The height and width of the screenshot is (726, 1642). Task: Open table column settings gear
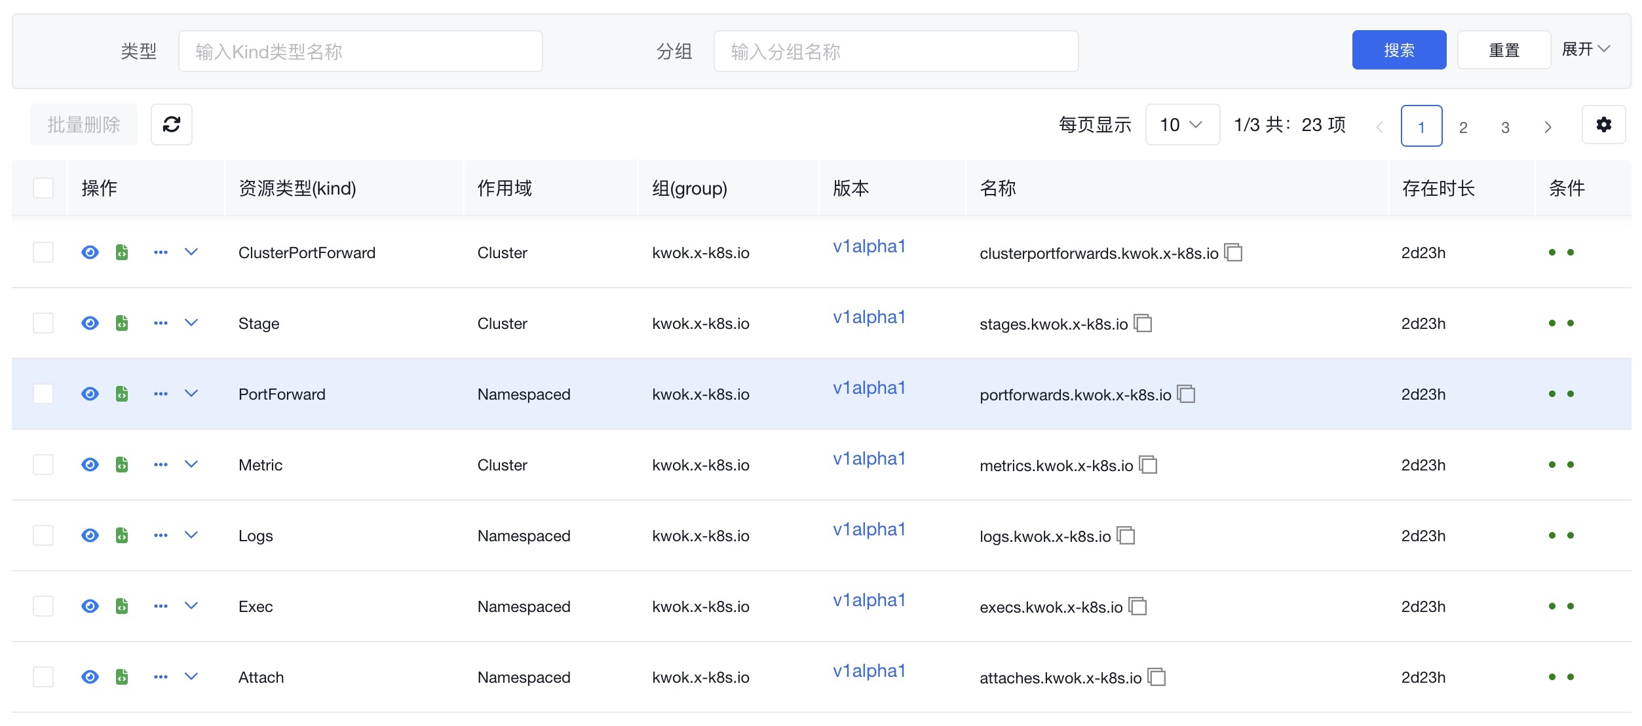[1603, 124]
